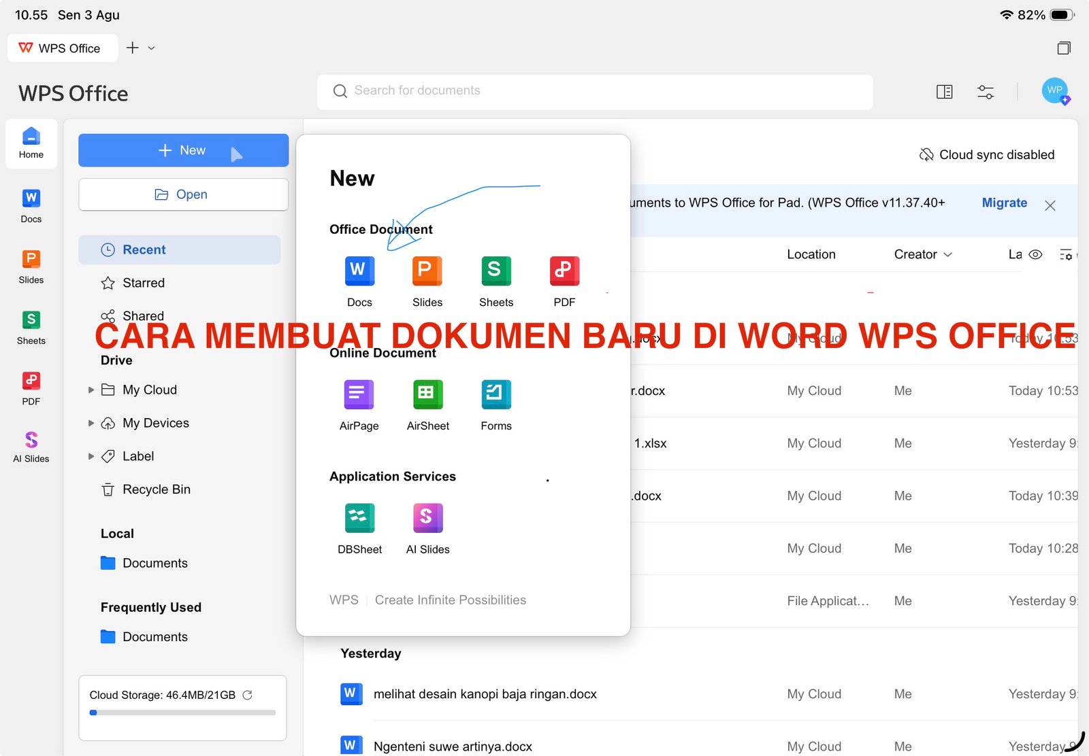Image resolution: width=1089 pixels, height=756 pixels.
Task: Create a new Sheets spreadsheet from popup
Action: (496, 282)
